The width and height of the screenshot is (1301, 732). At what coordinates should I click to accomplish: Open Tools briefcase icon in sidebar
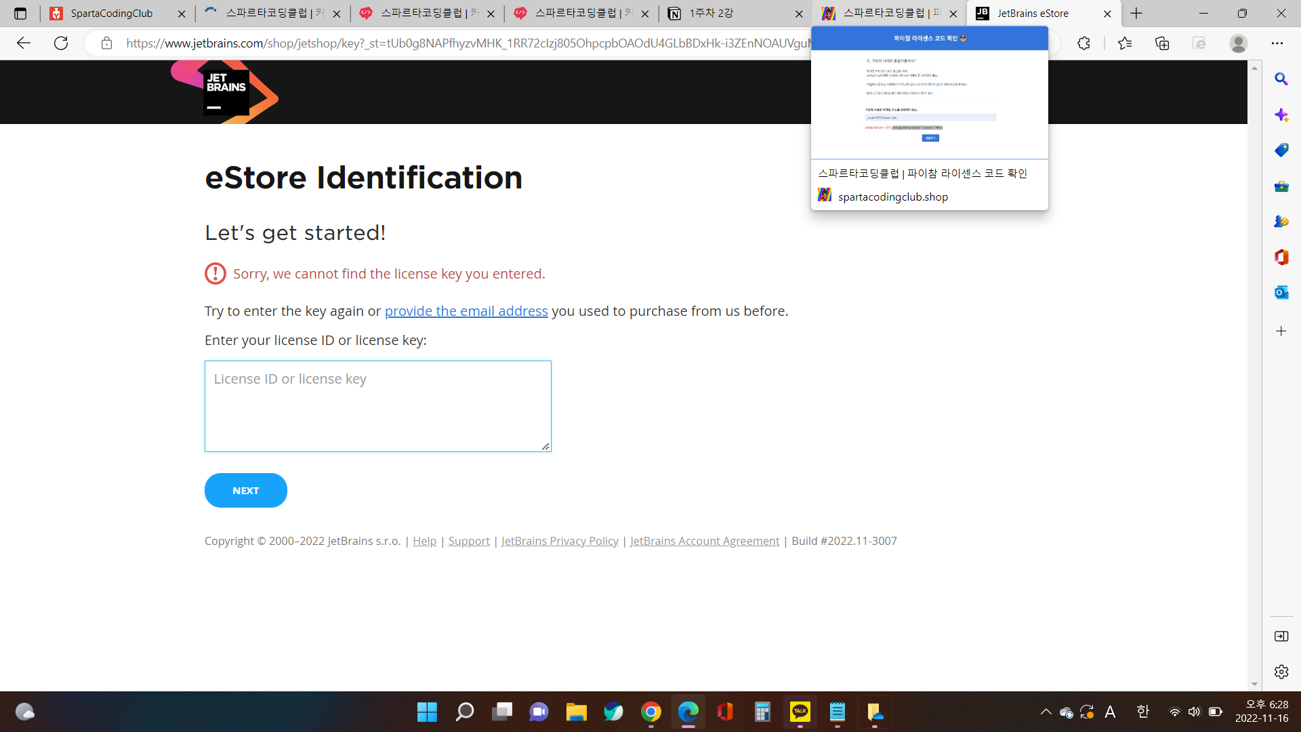point(1281,186)
